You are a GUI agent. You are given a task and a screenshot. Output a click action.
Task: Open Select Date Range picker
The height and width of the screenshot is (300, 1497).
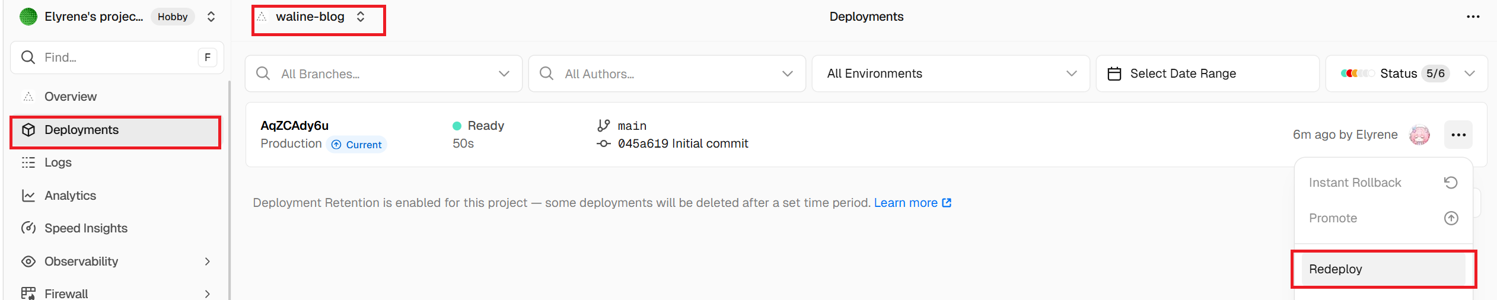[1208, 74]
